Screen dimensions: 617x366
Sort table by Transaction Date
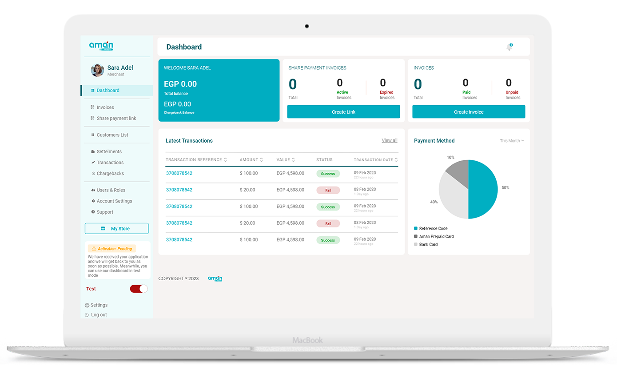coord(396,160)
